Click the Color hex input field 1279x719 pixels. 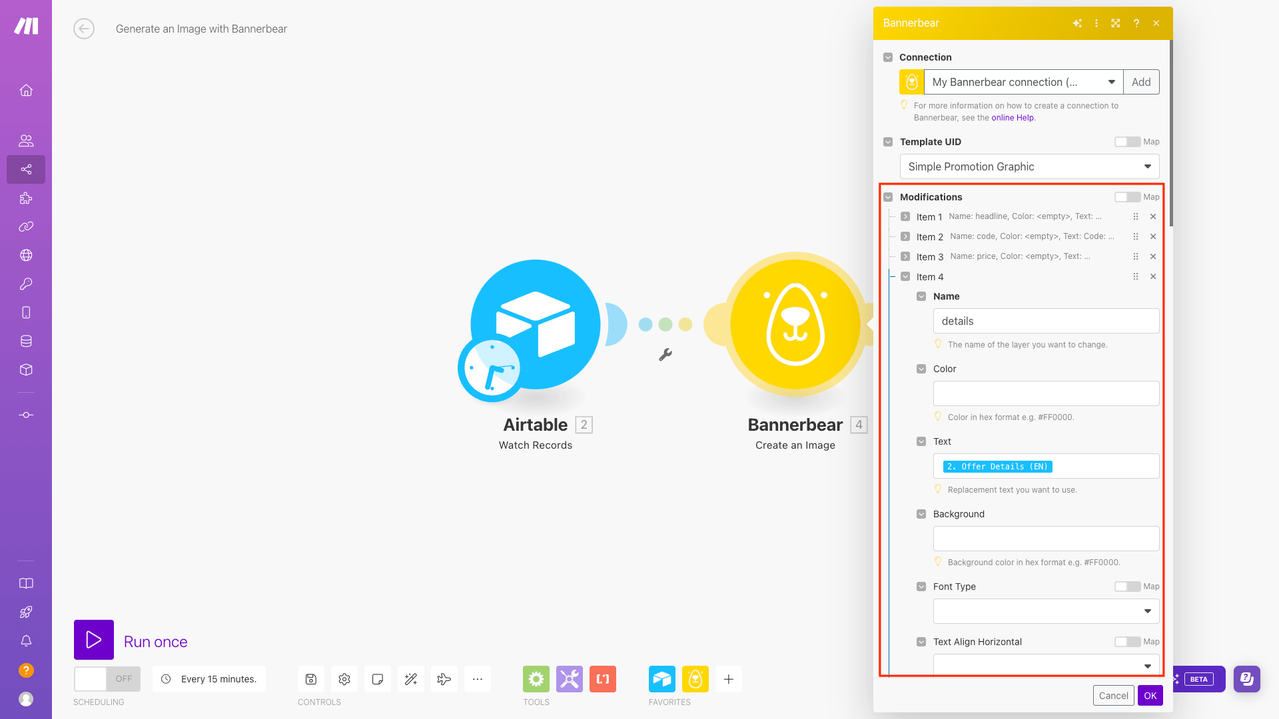1046,393
